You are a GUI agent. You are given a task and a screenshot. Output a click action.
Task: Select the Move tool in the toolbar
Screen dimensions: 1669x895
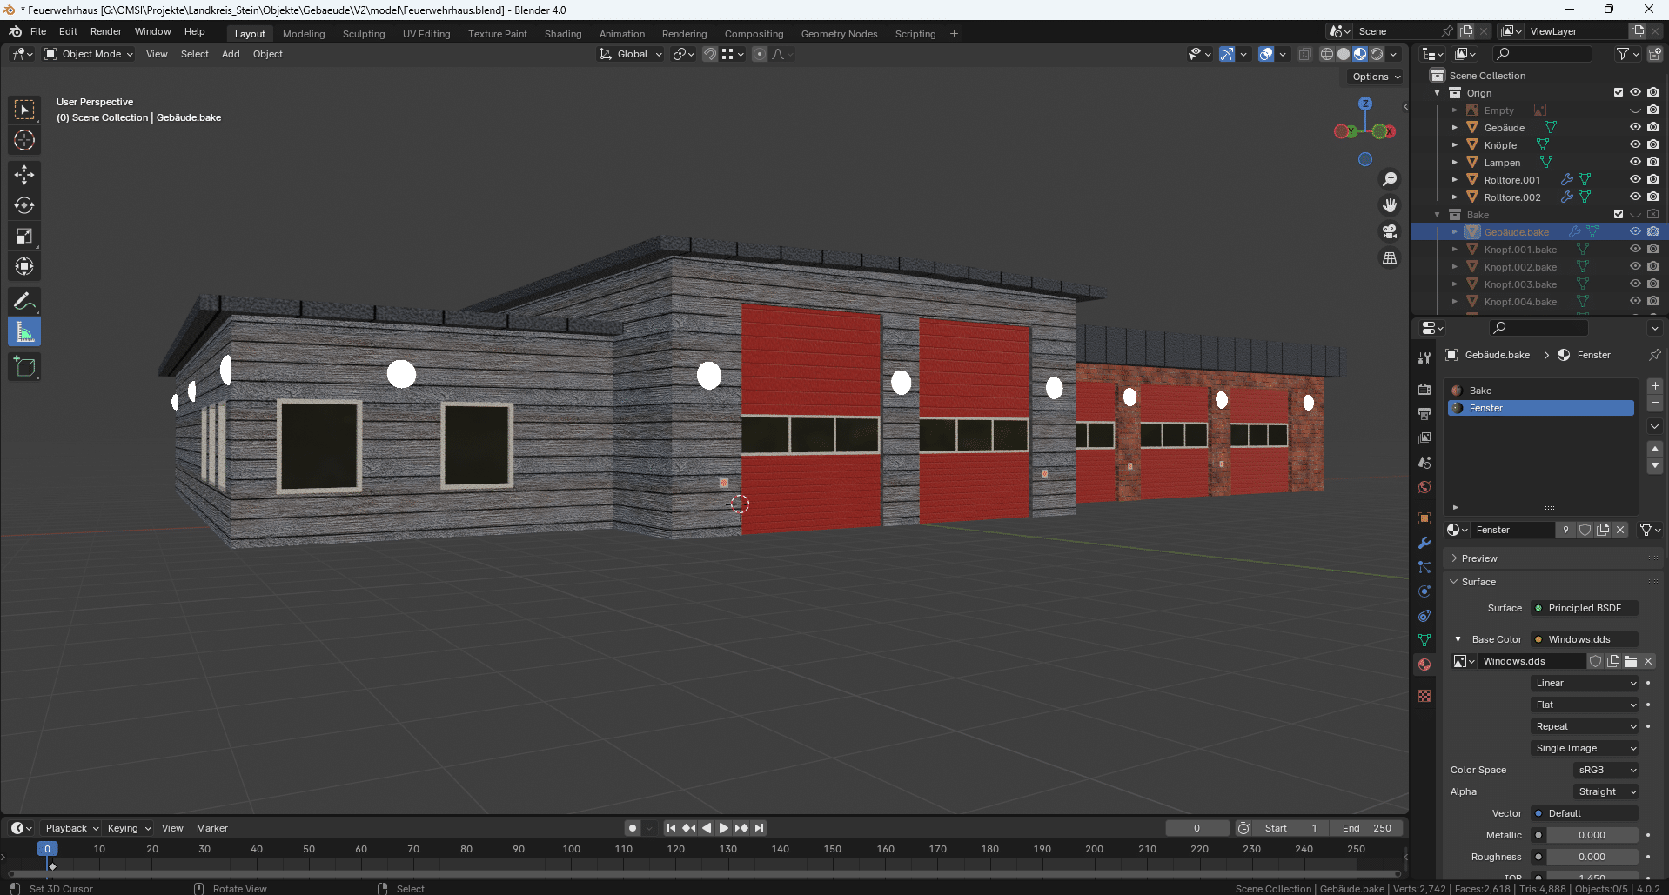24,175
